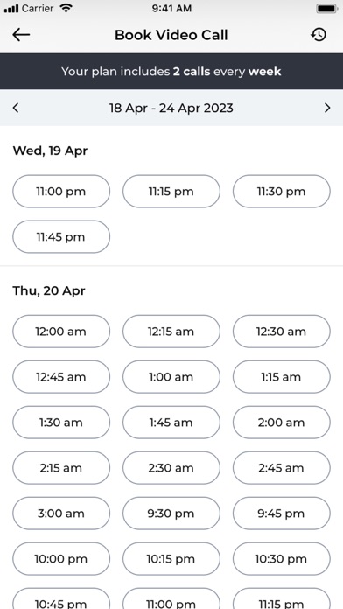
Task: Choose the 3:00 am time slot
Action: click(x=61, y=513)
